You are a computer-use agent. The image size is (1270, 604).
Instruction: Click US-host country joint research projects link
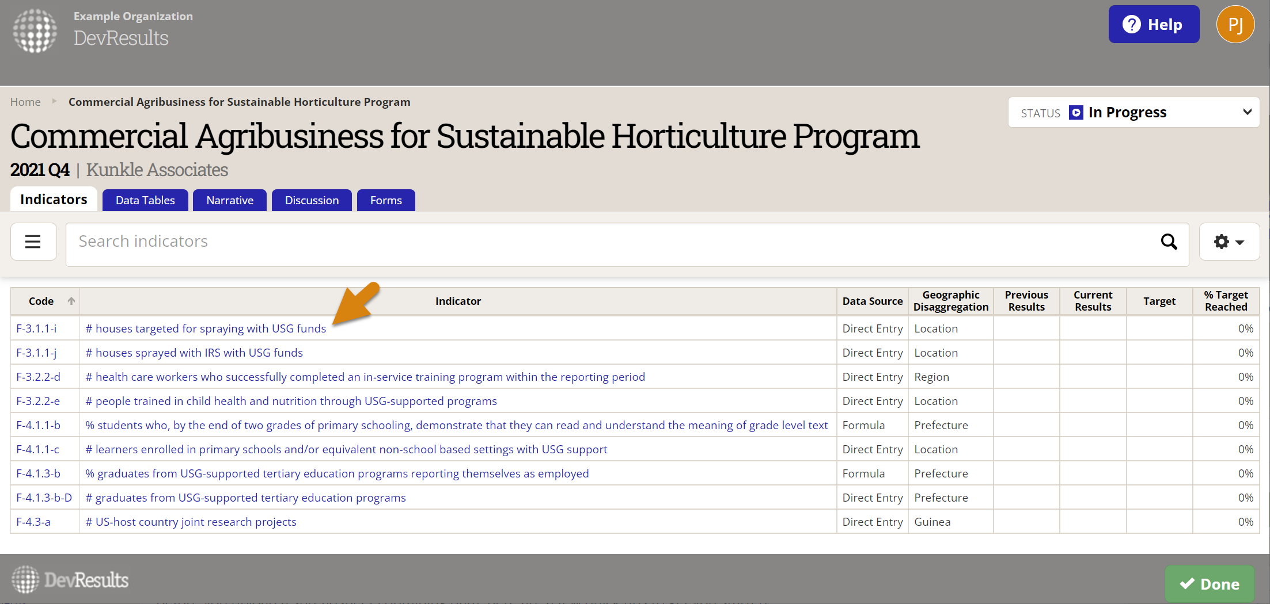[191, 522]
